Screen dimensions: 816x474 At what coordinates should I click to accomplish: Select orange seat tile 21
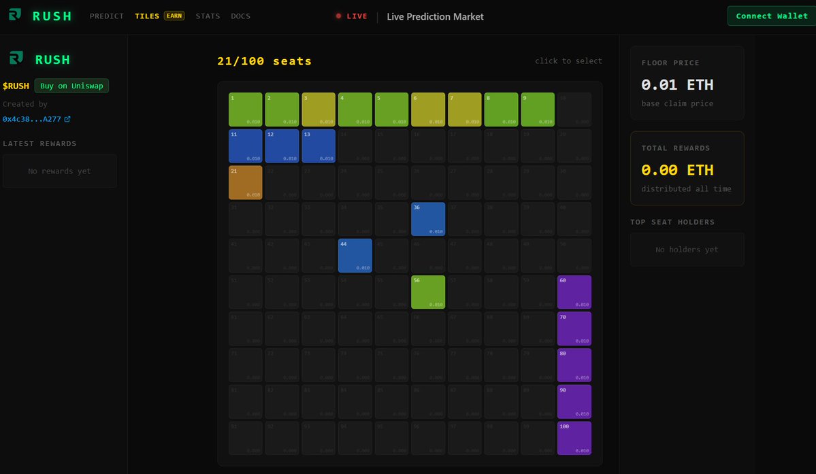(x=246, y=182)
